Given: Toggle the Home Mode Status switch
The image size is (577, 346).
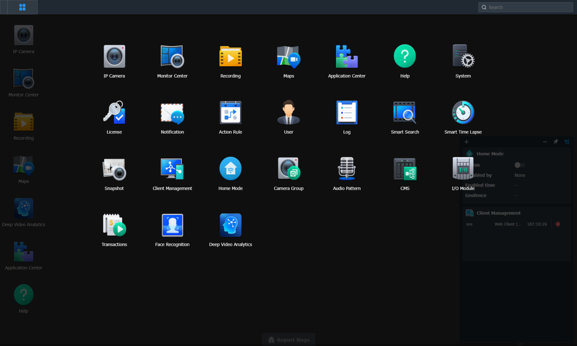Looking at the screenshot, I should point(519,165).
